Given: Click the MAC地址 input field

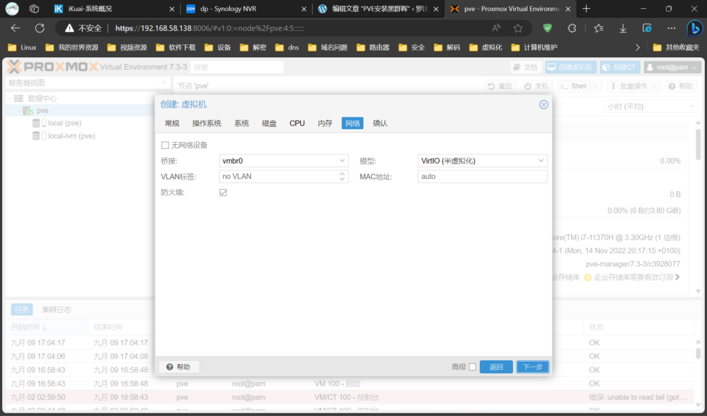Looking at the screenshot, I should click(x=482, y=177).
